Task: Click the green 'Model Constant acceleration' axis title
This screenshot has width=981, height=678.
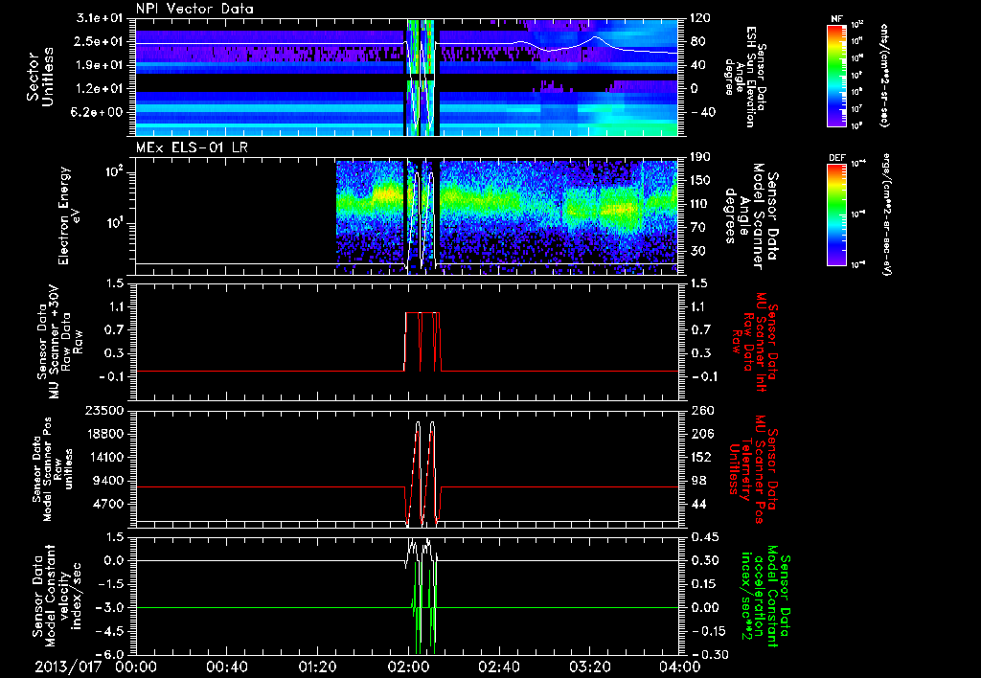Action: click(x=767, y=596)
